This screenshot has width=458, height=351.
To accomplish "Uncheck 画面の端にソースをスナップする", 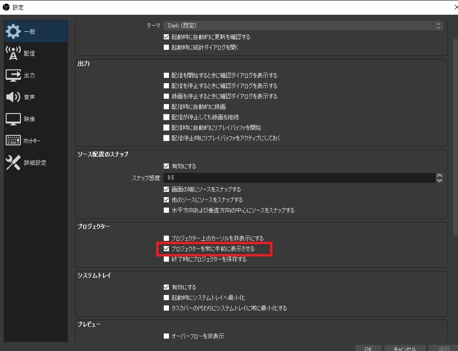I will [167, 190].
